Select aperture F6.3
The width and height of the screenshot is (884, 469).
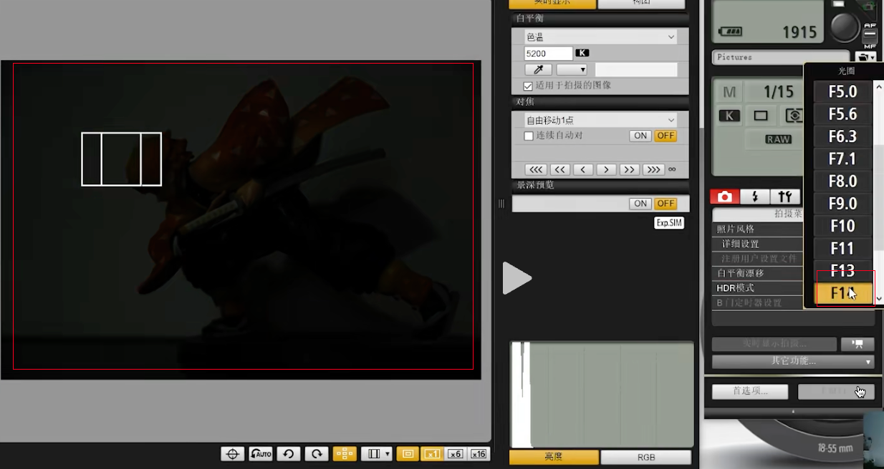pos(842,136)
